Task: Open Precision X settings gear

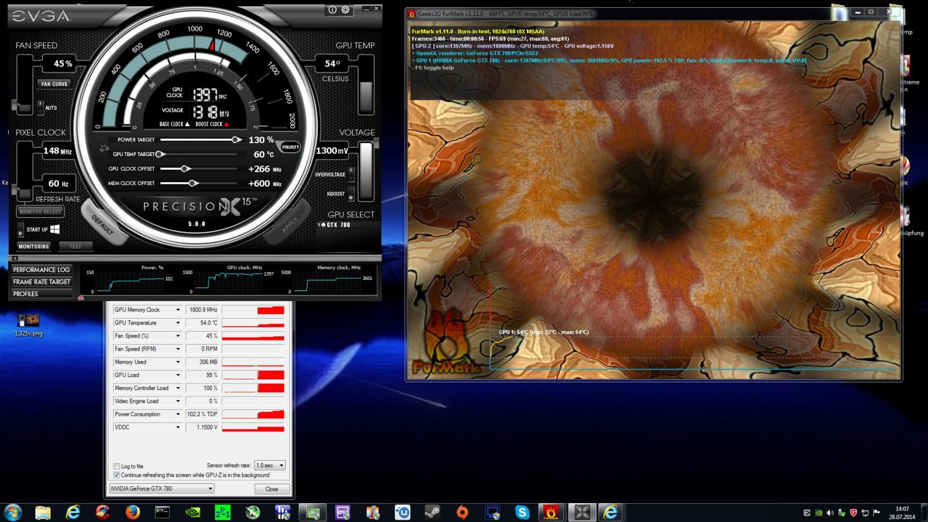Action: point(345,9)
